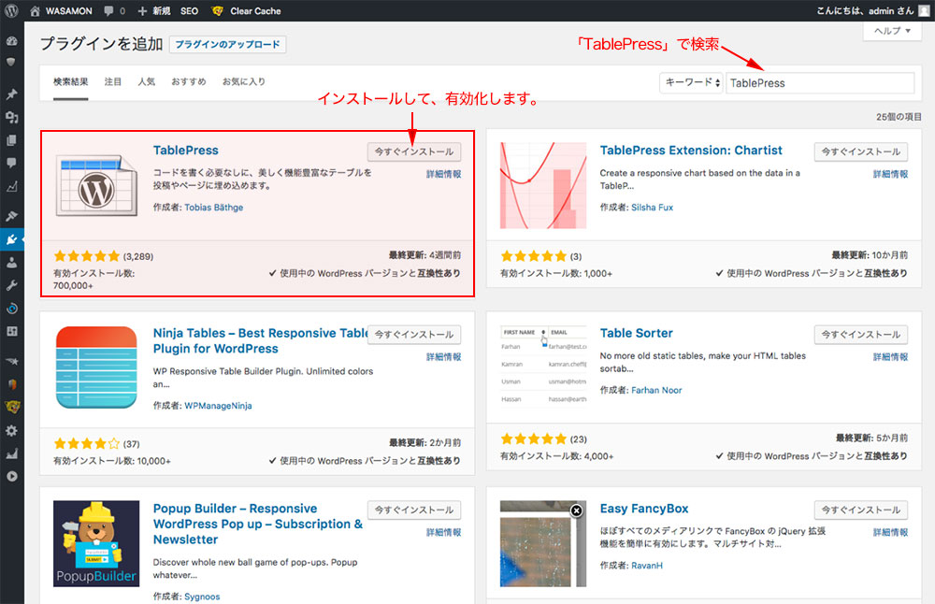Open comments bubble in the admin bar

pos(109,10)
